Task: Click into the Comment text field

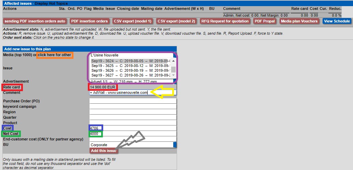Action: click(x=133, y=92)
